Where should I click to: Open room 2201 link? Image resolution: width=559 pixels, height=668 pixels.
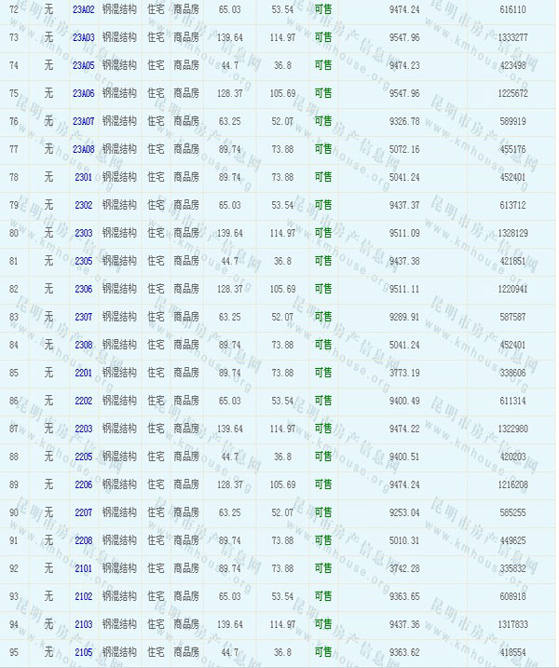click(83, 373)
